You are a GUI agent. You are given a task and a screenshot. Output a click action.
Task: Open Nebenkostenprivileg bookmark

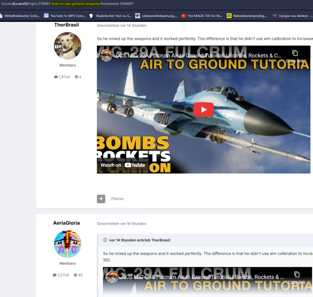coord(247,16)
